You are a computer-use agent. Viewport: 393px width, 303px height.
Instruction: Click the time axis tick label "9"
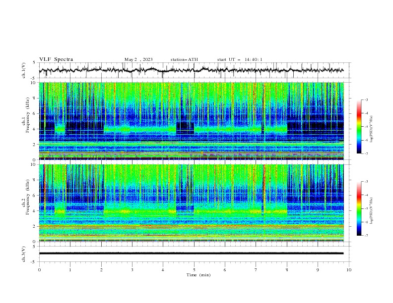coord(318,270)
